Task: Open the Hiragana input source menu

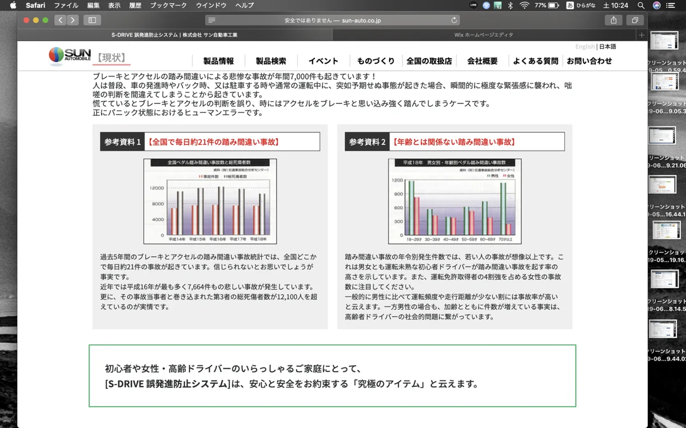Action: pyautogui.click(x=581, y=5)
